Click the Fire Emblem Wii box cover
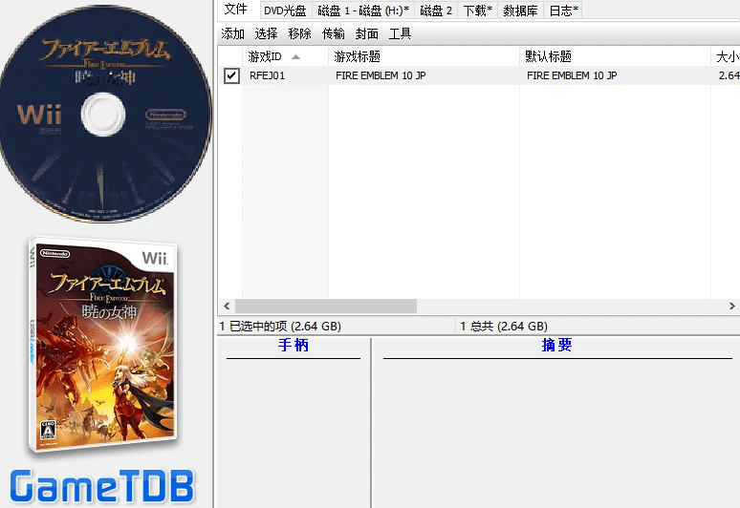 point(102,346)
